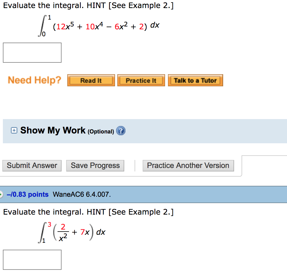Click the expander icon on the WaneAC6 question header
The width and height of the screenshot is (287, 275).
(1, 194)
